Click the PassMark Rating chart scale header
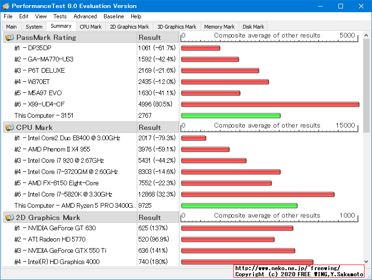 click(269, 37)
